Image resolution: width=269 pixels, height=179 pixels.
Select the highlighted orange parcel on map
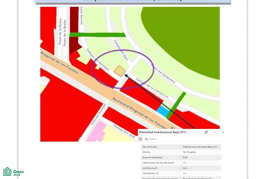(x=120, y=71)
